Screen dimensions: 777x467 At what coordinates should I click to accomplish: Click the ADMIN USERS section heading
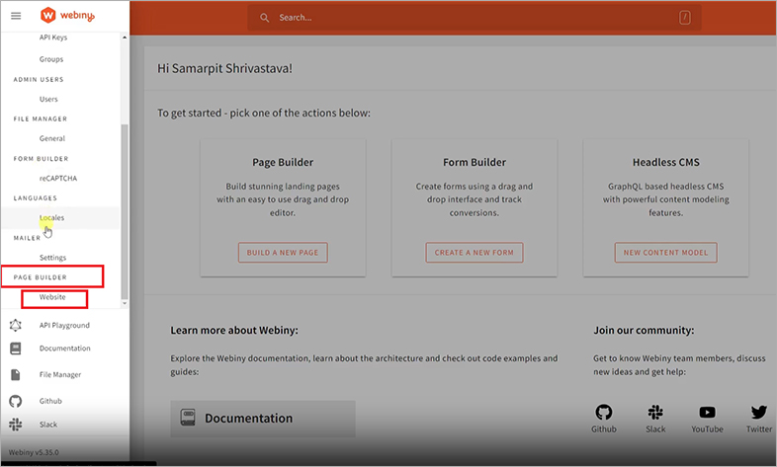39,79
